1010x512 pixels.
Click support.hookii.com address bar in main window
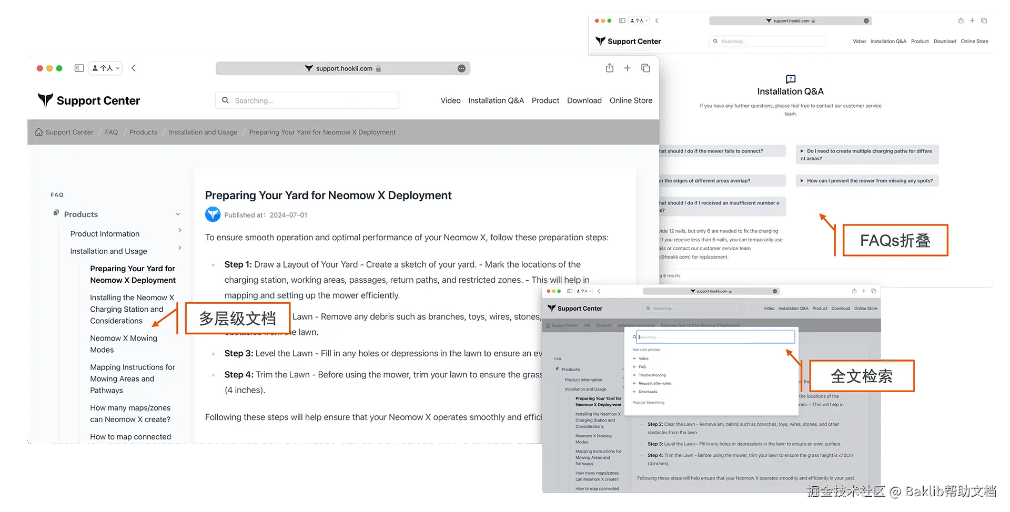point(343,68)
